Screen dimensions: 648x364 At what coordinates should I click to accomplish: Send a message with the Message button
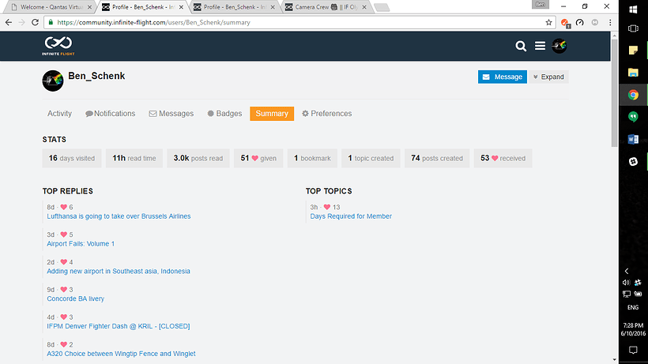[x=502, y=77]
